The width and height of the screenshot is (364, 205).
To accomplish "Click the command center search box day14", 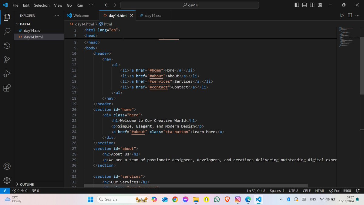I will (190, 5).
